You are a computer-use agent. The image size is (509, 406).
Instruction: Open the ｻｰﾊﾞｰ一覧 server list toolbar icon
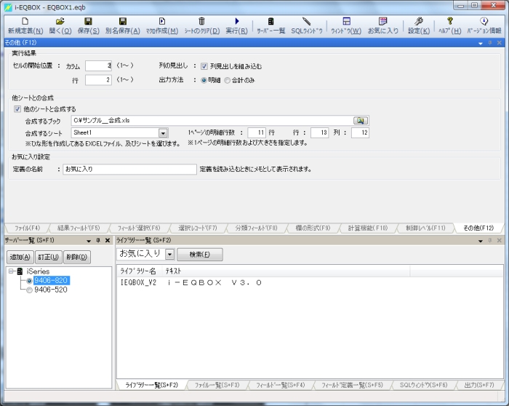[270, 21]
